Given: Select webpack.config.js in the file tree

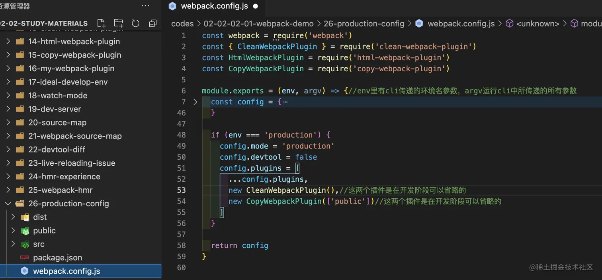Looking at the screenshot, I should 80,271.
